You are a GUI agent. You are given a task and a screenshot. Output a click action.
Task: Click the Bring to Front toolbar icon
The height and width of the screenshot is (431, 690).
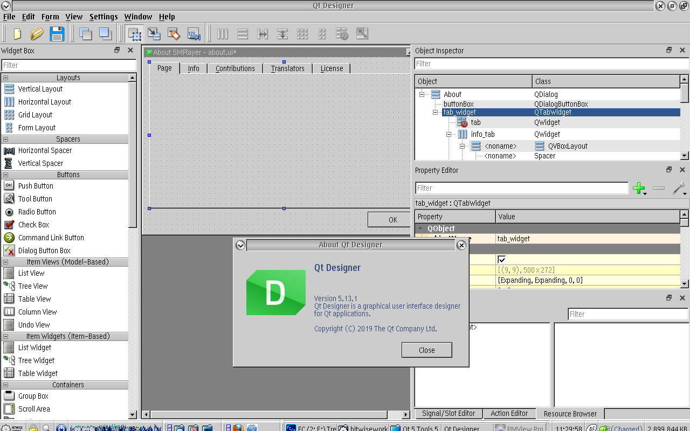pos(105,34)
